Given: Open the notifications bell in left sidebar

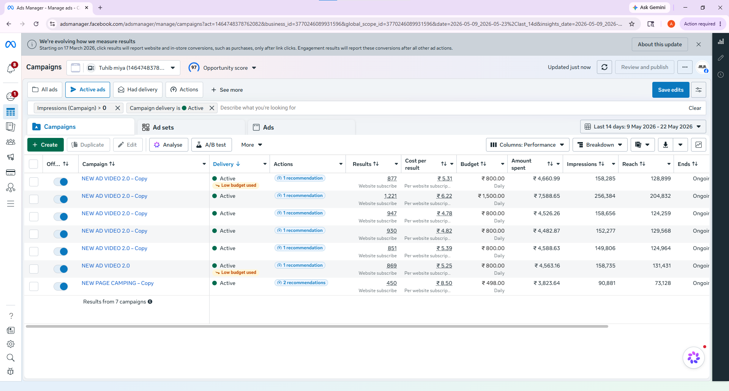Looking at the screenshot, I should point(11,68).
